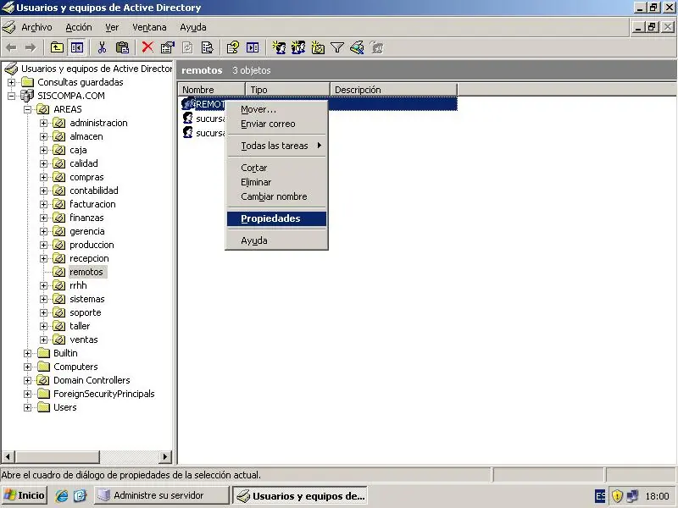Click the Back arrow toolbar icon

(x=12, y=47)
